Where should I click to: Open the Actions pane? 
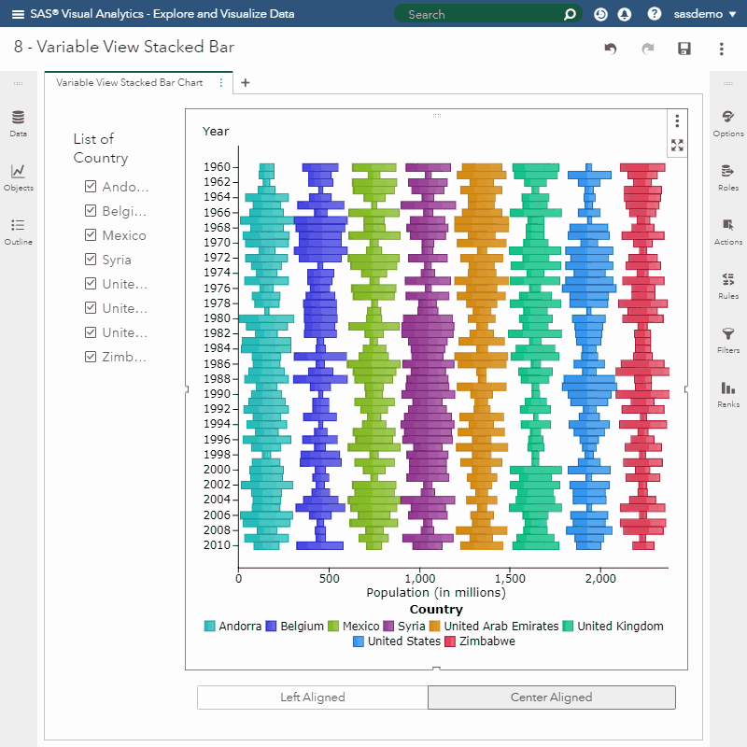point(728,231)
